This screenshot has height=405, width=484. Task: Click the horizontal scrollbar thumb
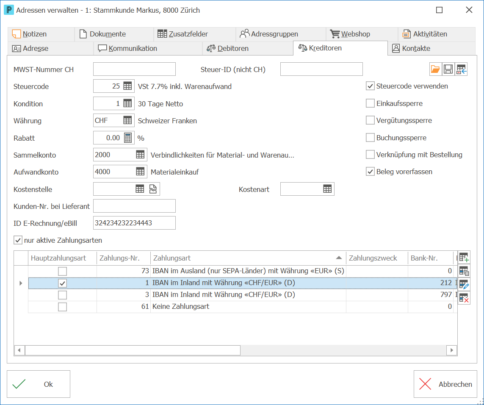point(133,350)
